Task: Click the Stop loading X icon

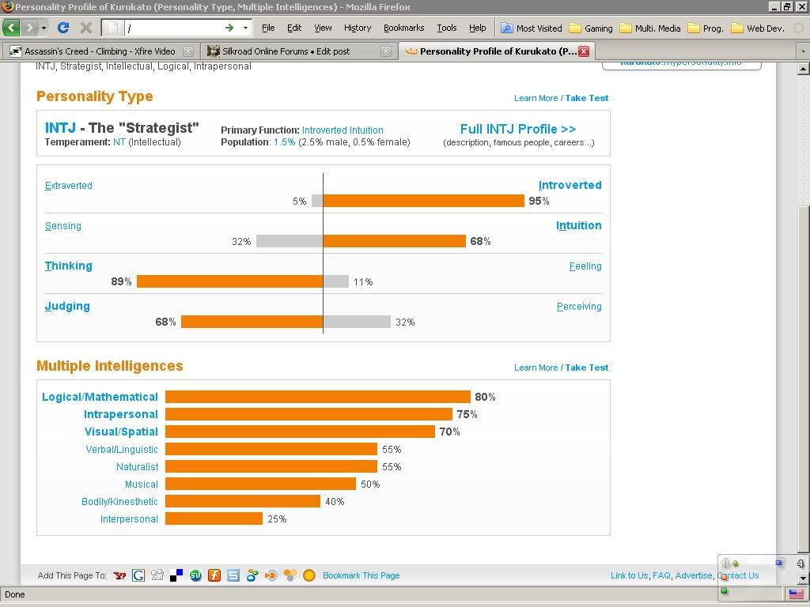Action: [86, 28]
